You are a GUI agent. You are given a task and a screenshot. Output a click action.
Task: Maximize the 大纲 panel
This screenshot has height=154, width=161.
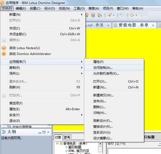[x=44, y=132]
